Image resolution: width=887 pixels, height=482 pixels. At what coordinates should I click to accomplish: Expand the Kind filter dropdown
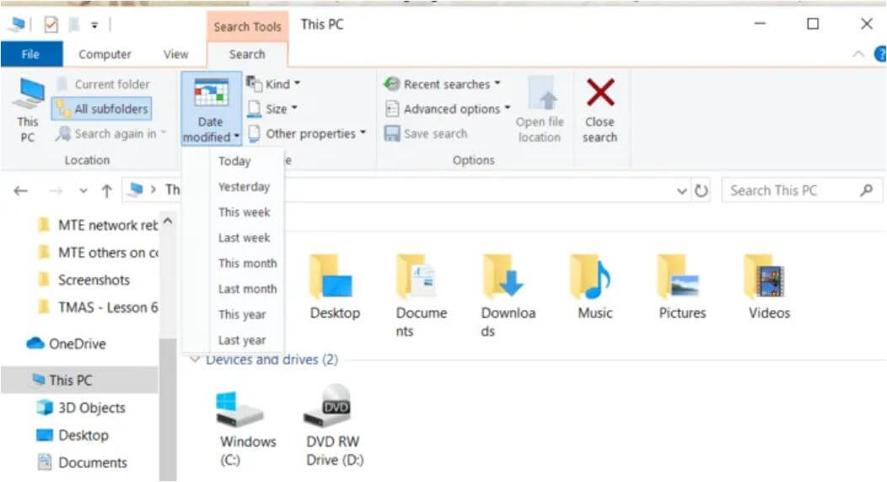point(273,84)
